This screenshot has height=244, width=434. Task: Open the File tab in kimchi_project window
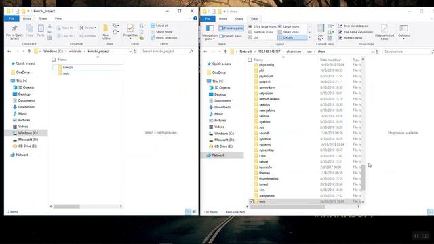click(x=12, y=18)
